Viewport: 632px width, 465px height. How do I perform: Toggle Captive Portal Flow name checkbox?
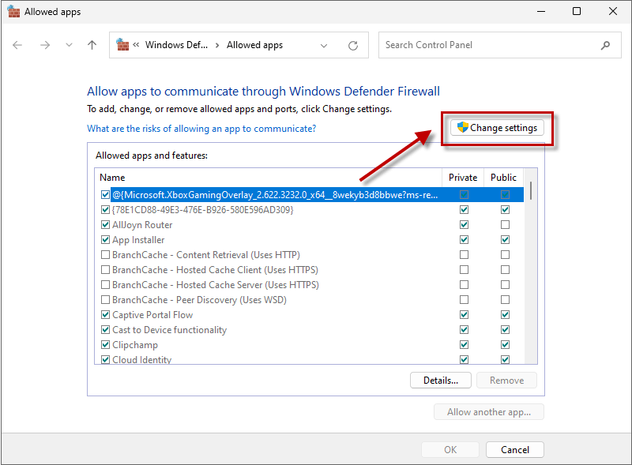[x=105, y=315]
